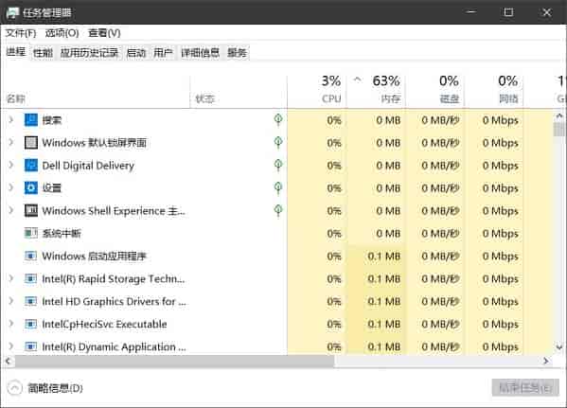Screen dimensions: 567x408
Task: Switch to the 启动 tab
Action: click(x=136, y=53)
